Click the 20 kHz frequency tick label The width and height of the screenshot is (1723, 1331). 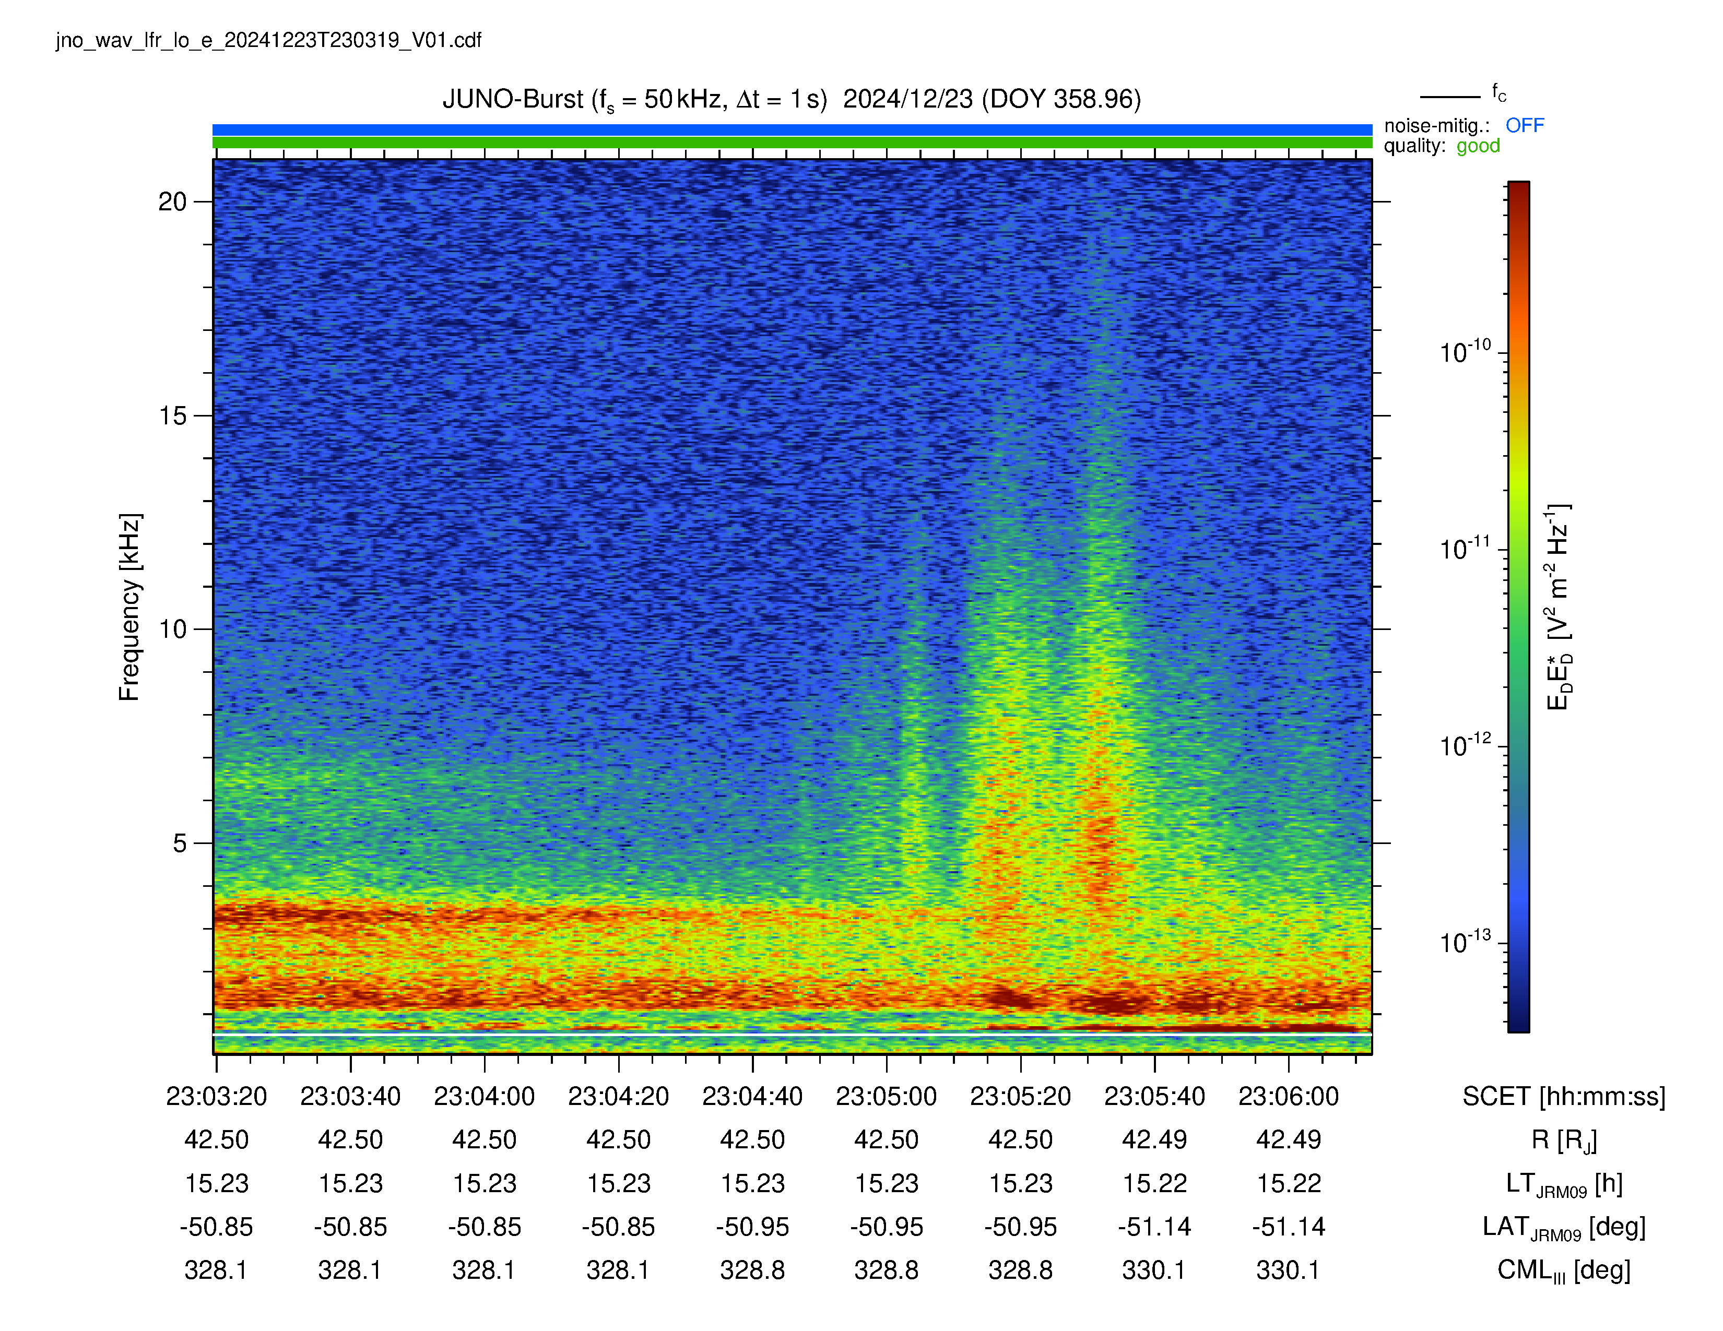172,202
